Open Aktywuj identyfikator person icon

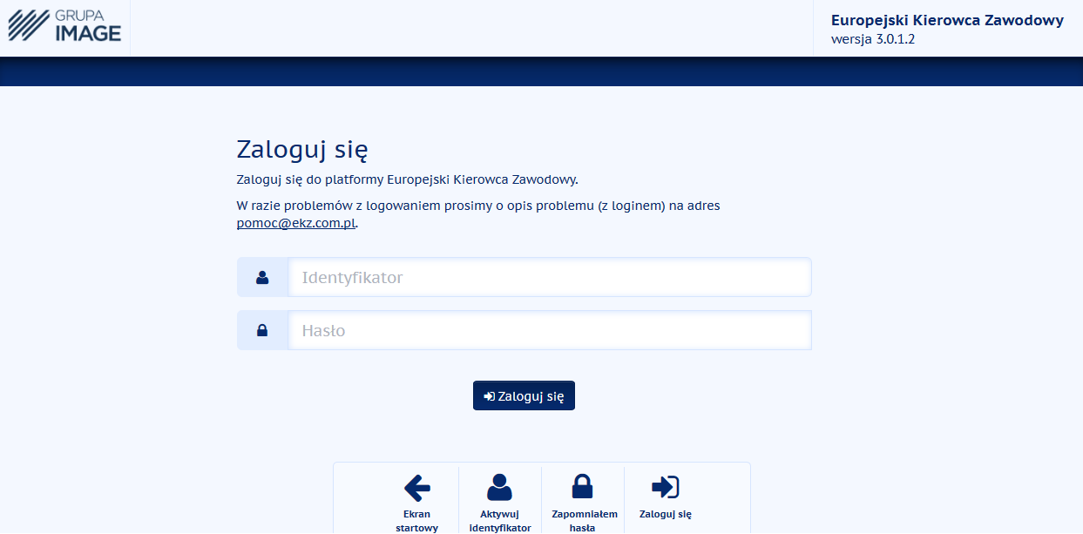[499, 487]
